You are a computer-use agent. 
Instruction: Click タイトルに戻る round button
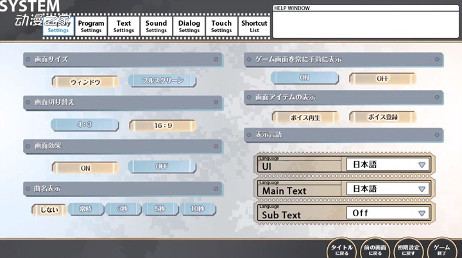pyautogui.click(x=342, y=248)
